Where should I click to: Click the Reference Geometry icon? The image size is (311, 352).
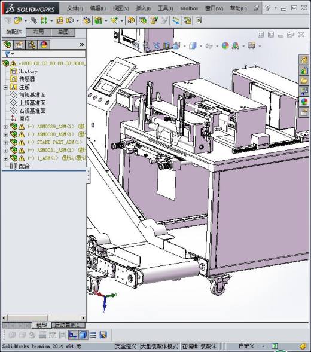point(114,20)
